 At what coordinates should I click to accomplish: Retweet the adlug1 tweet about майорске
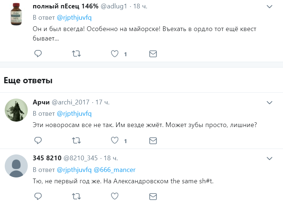click(x=76, y=54)
